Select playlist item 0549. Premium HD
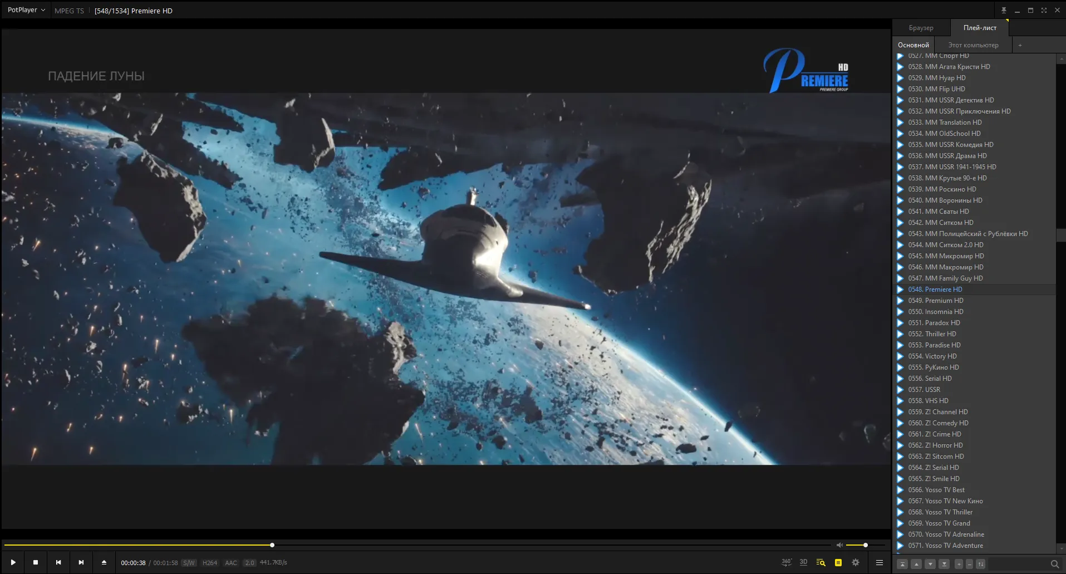The image size is (1066, 574). [x=974, y=301]
